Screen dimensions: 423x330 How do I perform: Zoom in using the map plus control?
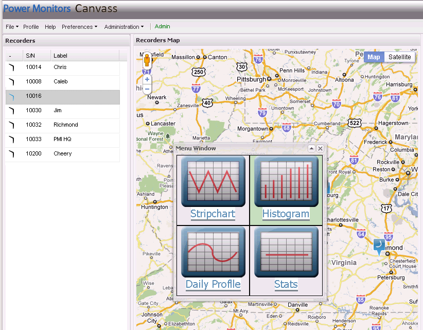(147, 80)
